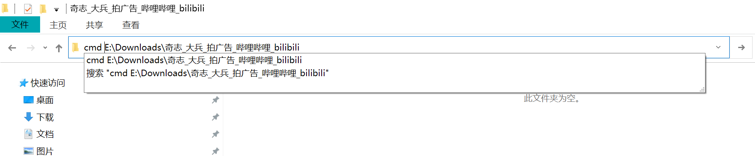Click the properties checkmark quick access icon
The height and width of the screenshot is (156, 755).
point(28,8)
